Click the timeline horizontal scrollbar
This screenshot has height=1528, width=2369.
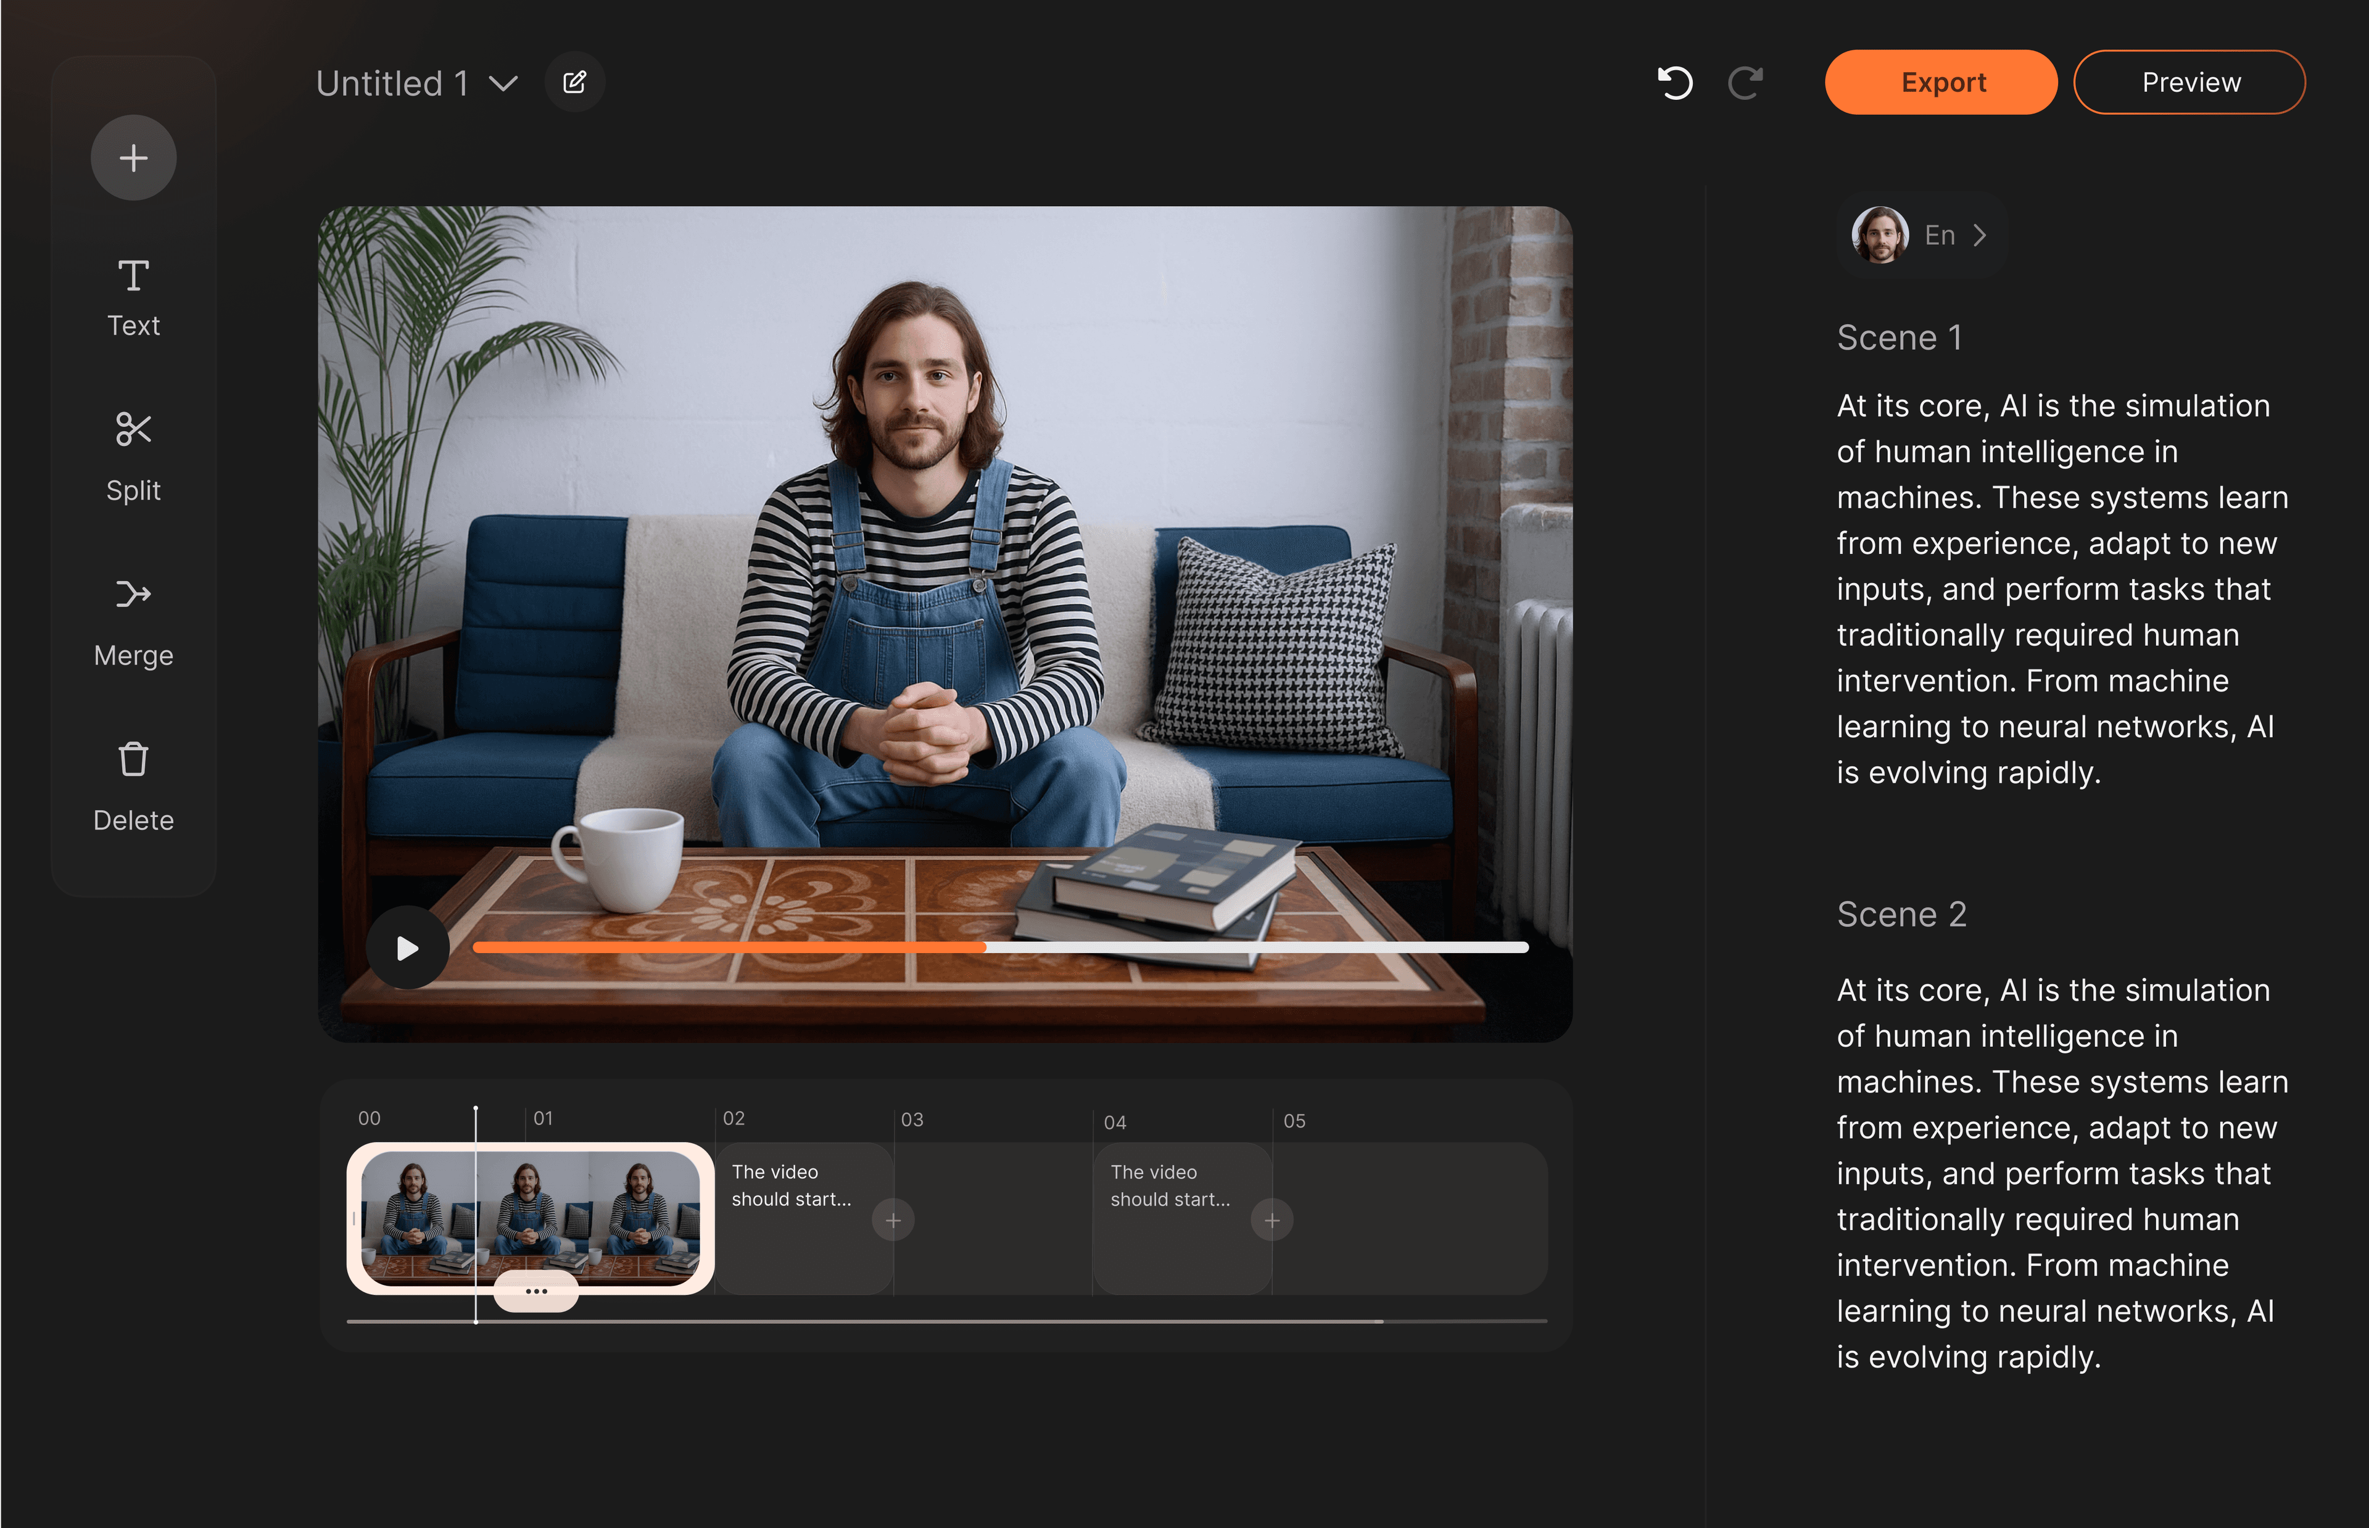click(x=863, y=1321)
